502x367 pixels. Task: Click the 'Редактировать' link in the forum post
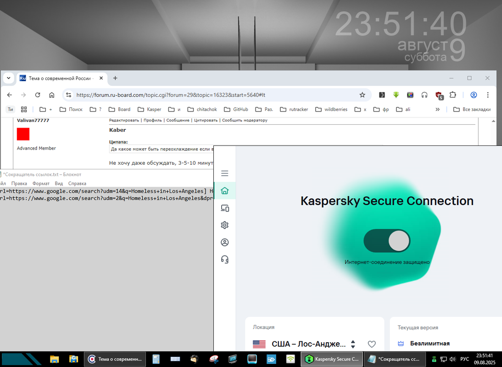[x=124, y=120]
